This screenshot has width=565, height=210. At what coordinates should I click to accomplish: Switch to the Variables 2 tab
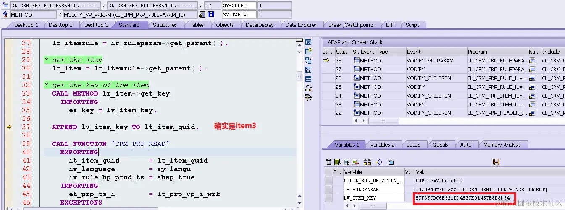click(x=382, y=145)
